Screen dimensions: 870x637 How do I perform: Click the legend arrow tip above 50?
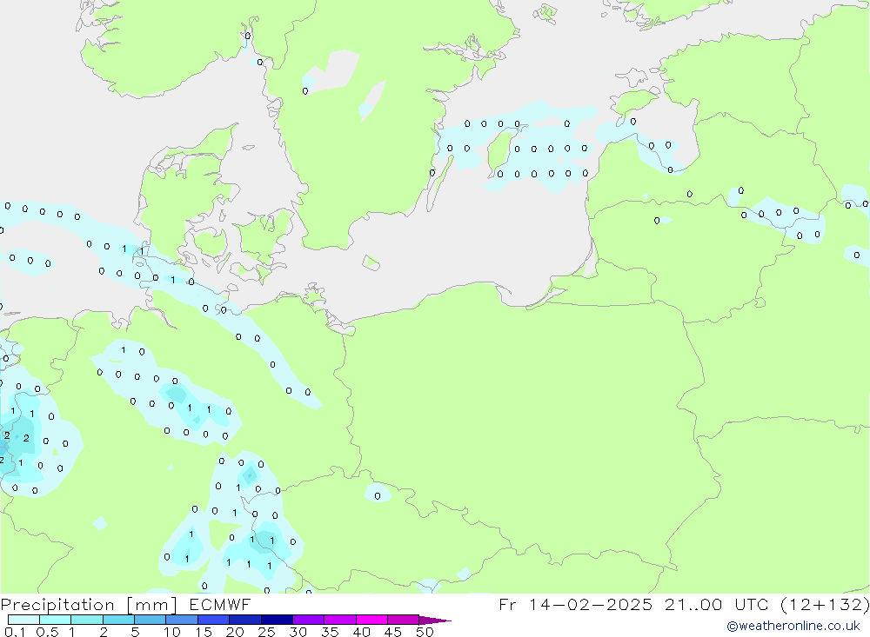(x=434, y=620)
